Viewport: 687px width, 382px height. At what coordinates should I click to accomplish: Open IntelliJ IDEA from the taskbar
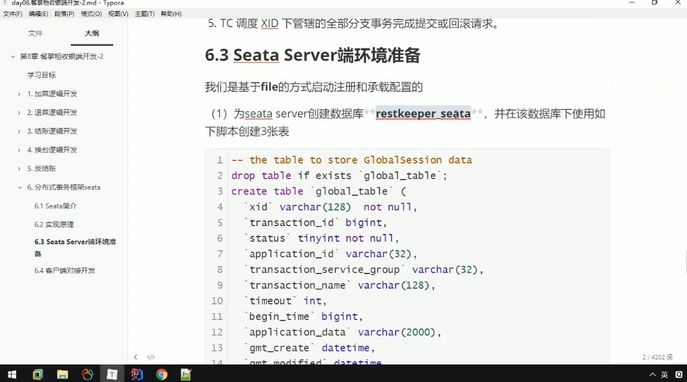(x=137, y=374)
